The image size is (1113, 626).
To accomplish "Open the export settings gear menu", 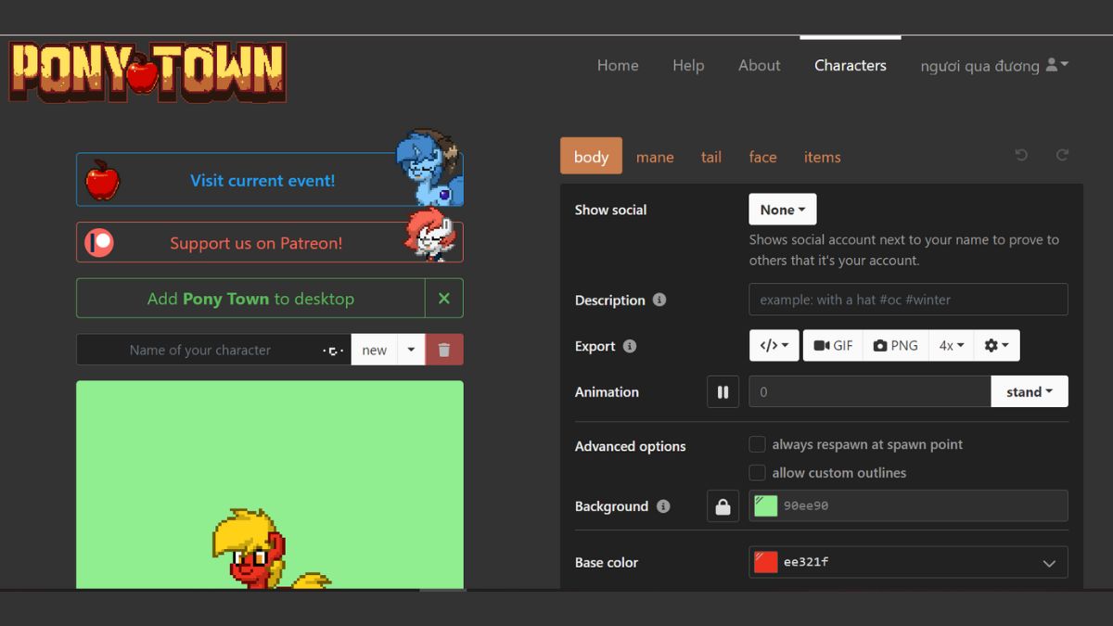I will pyautogui.click(x=996, y=345).
